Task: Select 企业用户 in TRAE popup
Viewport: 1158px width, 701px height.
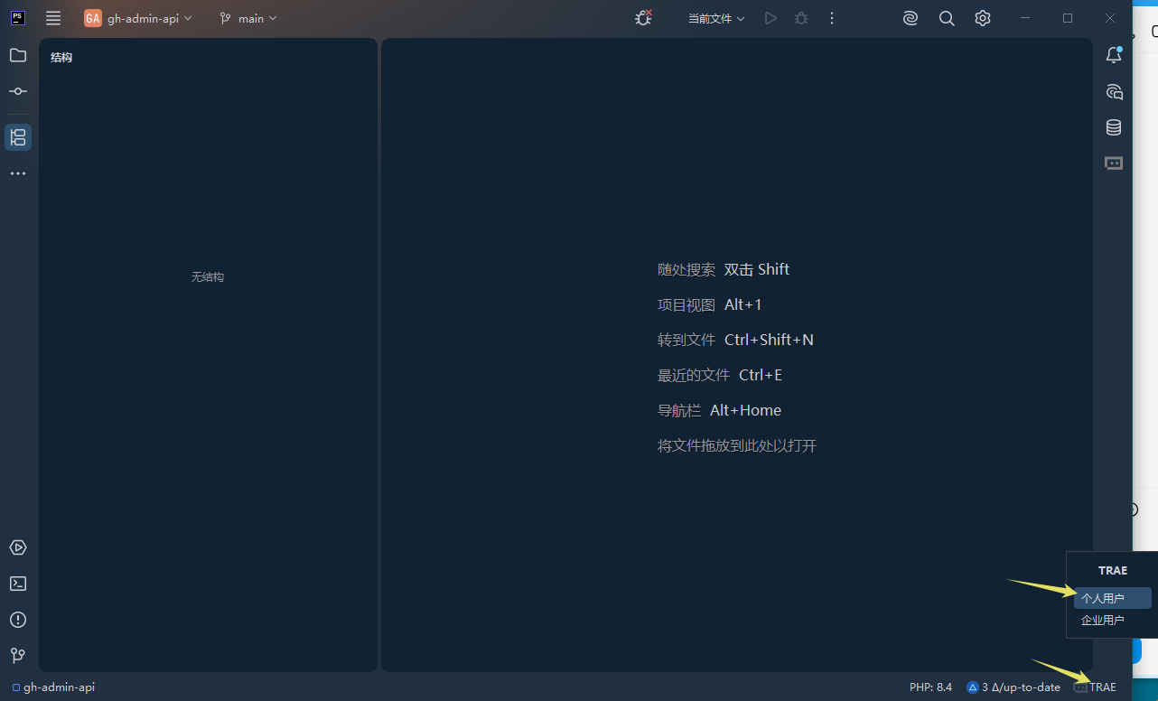Action: (x=1113, y=620)
